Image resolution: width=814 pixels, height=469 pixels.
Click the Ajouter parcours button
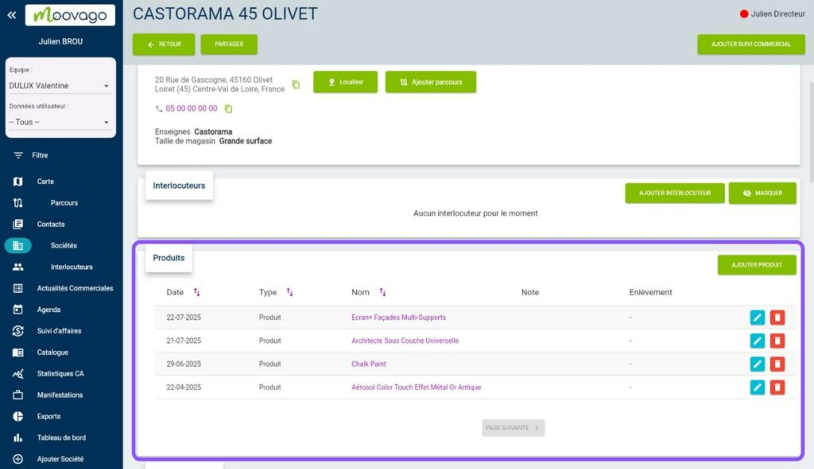(x=430, y=83)
